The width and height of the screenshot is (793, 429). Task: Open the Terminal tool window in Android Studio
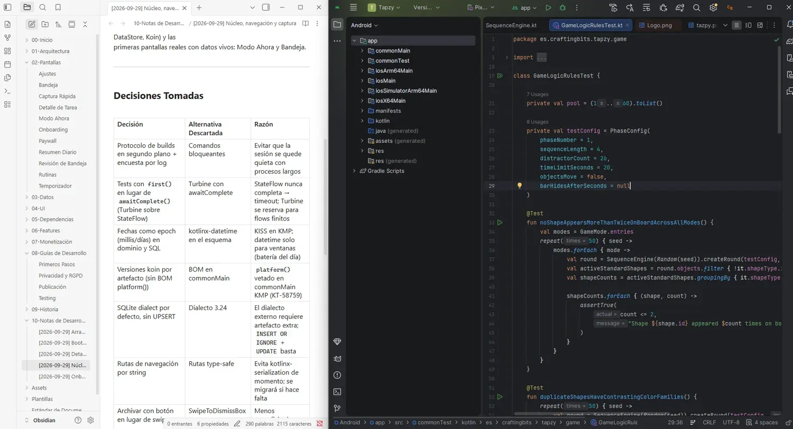click(337, 391)
